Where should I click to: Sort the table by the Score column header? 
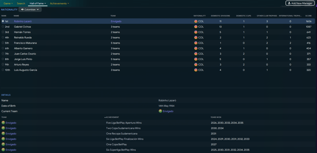308,16
